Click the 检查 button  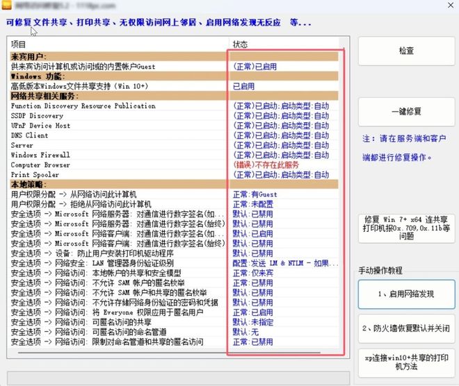(x=406, y=51)
